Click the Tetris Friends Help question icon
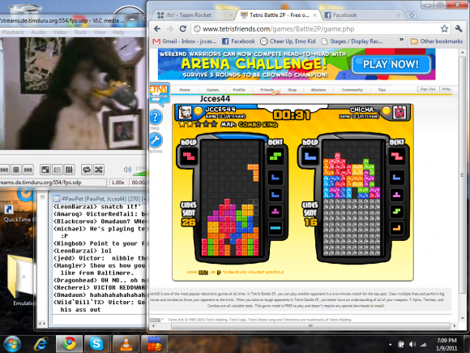The image size is (470, 353). click(156, 117)
